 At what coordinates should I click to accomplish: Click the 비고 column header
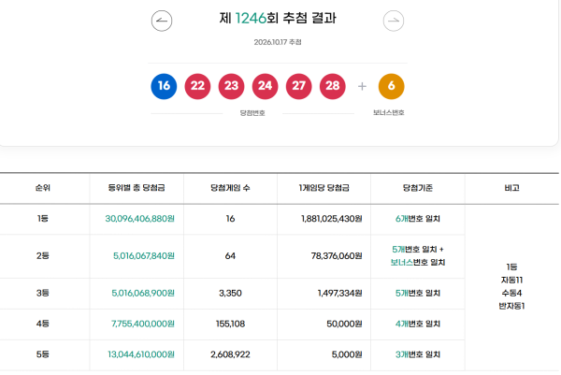512,188
